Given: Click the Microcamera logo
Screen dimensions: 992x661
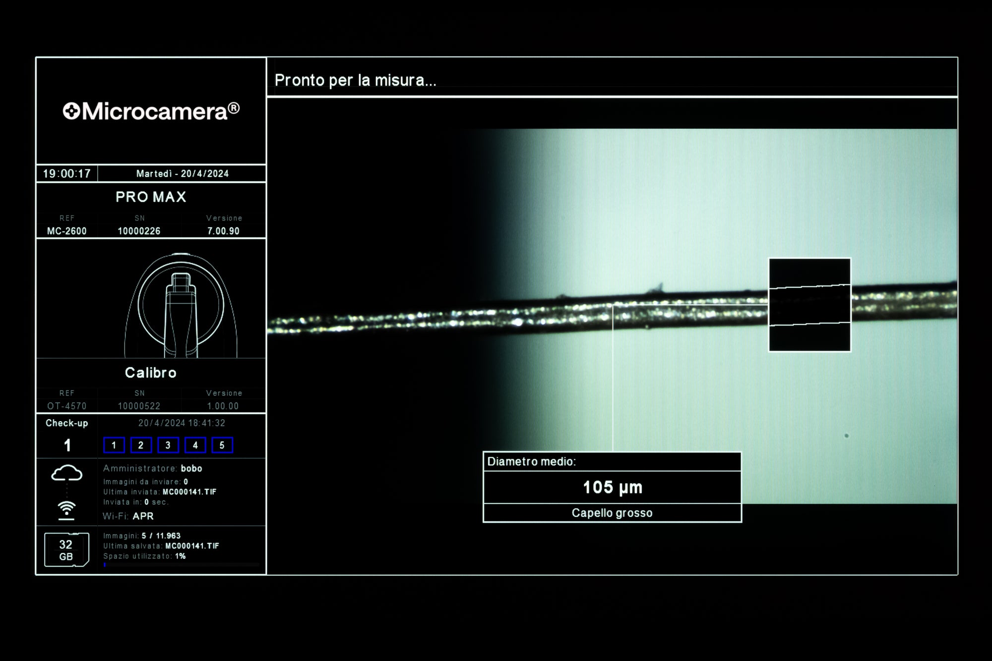Looking at the screenshot, I should (151, 111).
